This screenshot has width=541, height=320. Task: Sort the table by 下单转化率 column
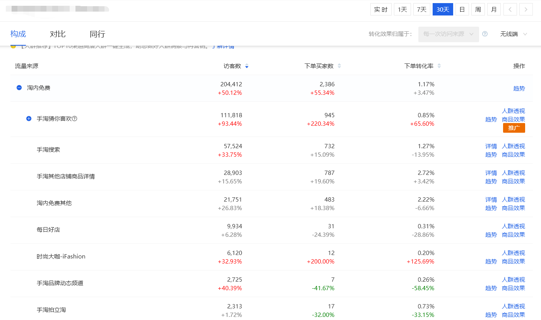(x=439, y=66)
